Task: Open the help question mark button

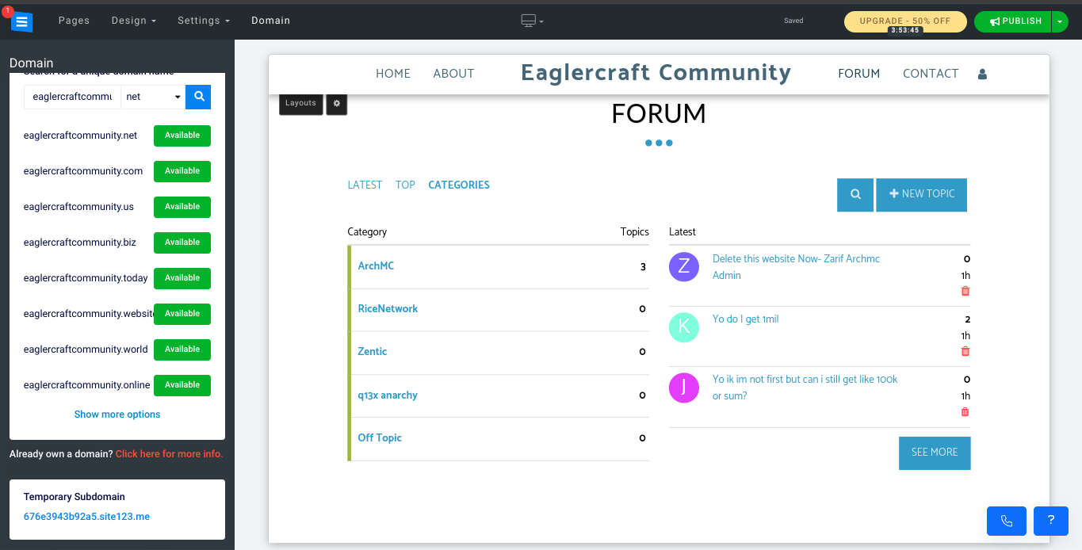Action: pyautogui.click(x=1051, y=521)
